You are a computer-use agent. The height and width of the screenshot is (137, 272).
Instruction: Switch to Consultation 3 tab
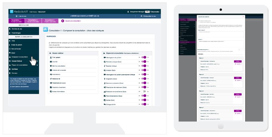[50, 21]
